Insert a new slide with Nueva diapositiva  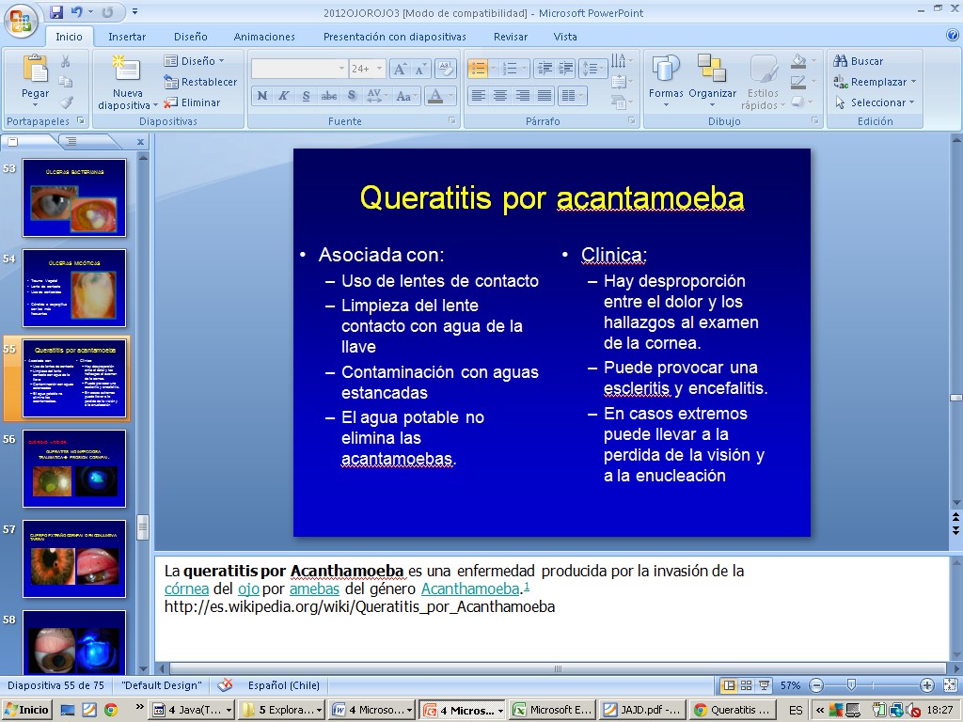click(x=127, y=70)
